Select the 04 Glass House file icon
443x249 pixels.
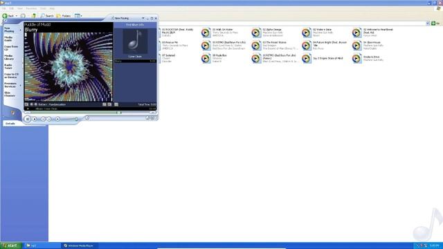click(x=357, y=46)
